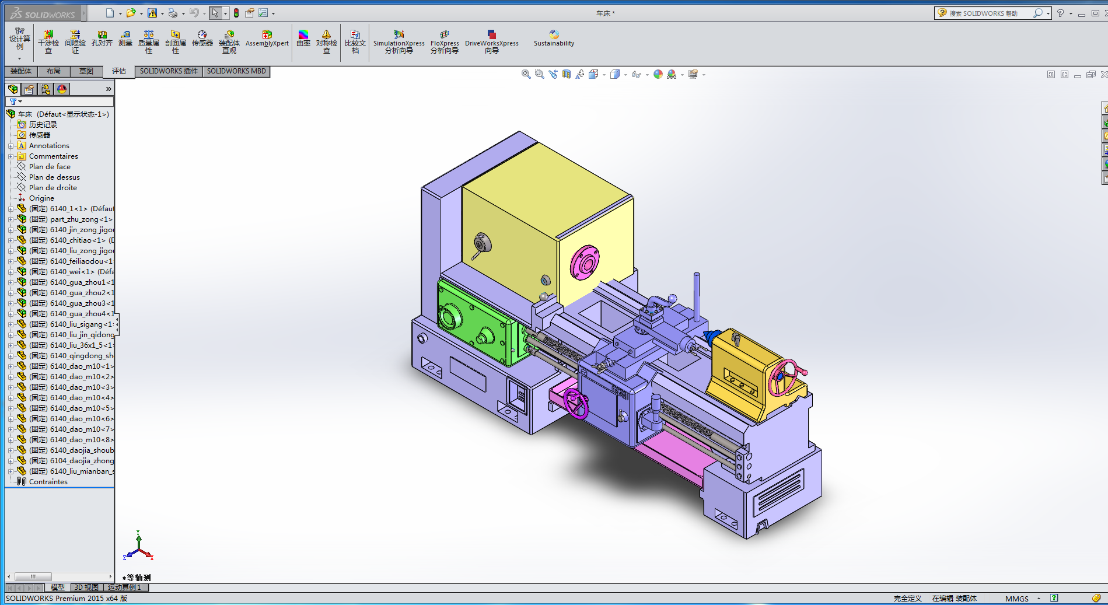
Task: Open the ConfigurationManager panel tab
Action: (46, 89)
